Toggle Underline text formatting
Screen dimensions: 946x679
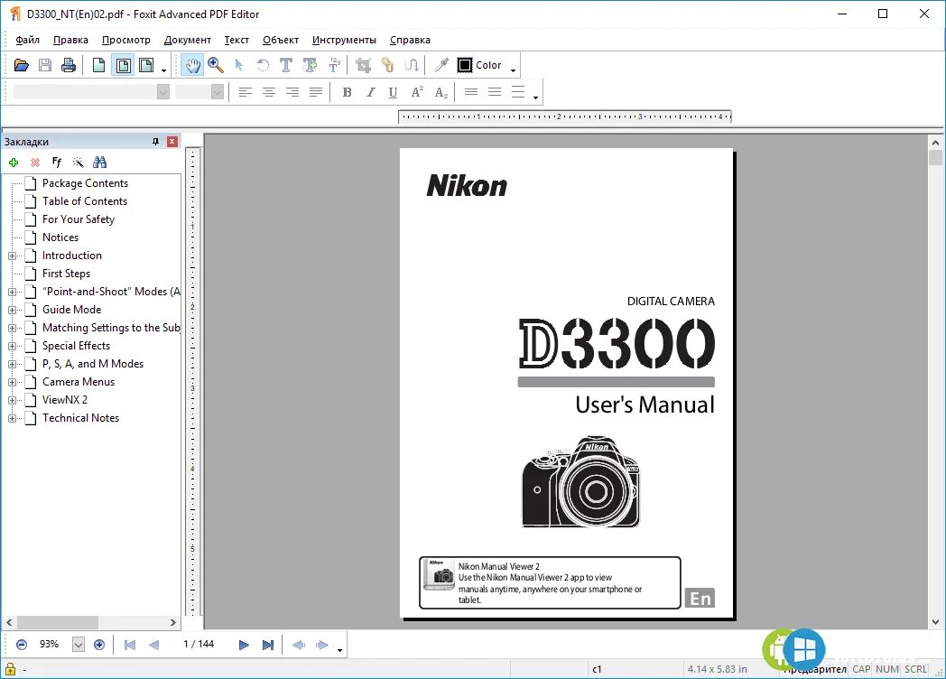coord(394,92)
